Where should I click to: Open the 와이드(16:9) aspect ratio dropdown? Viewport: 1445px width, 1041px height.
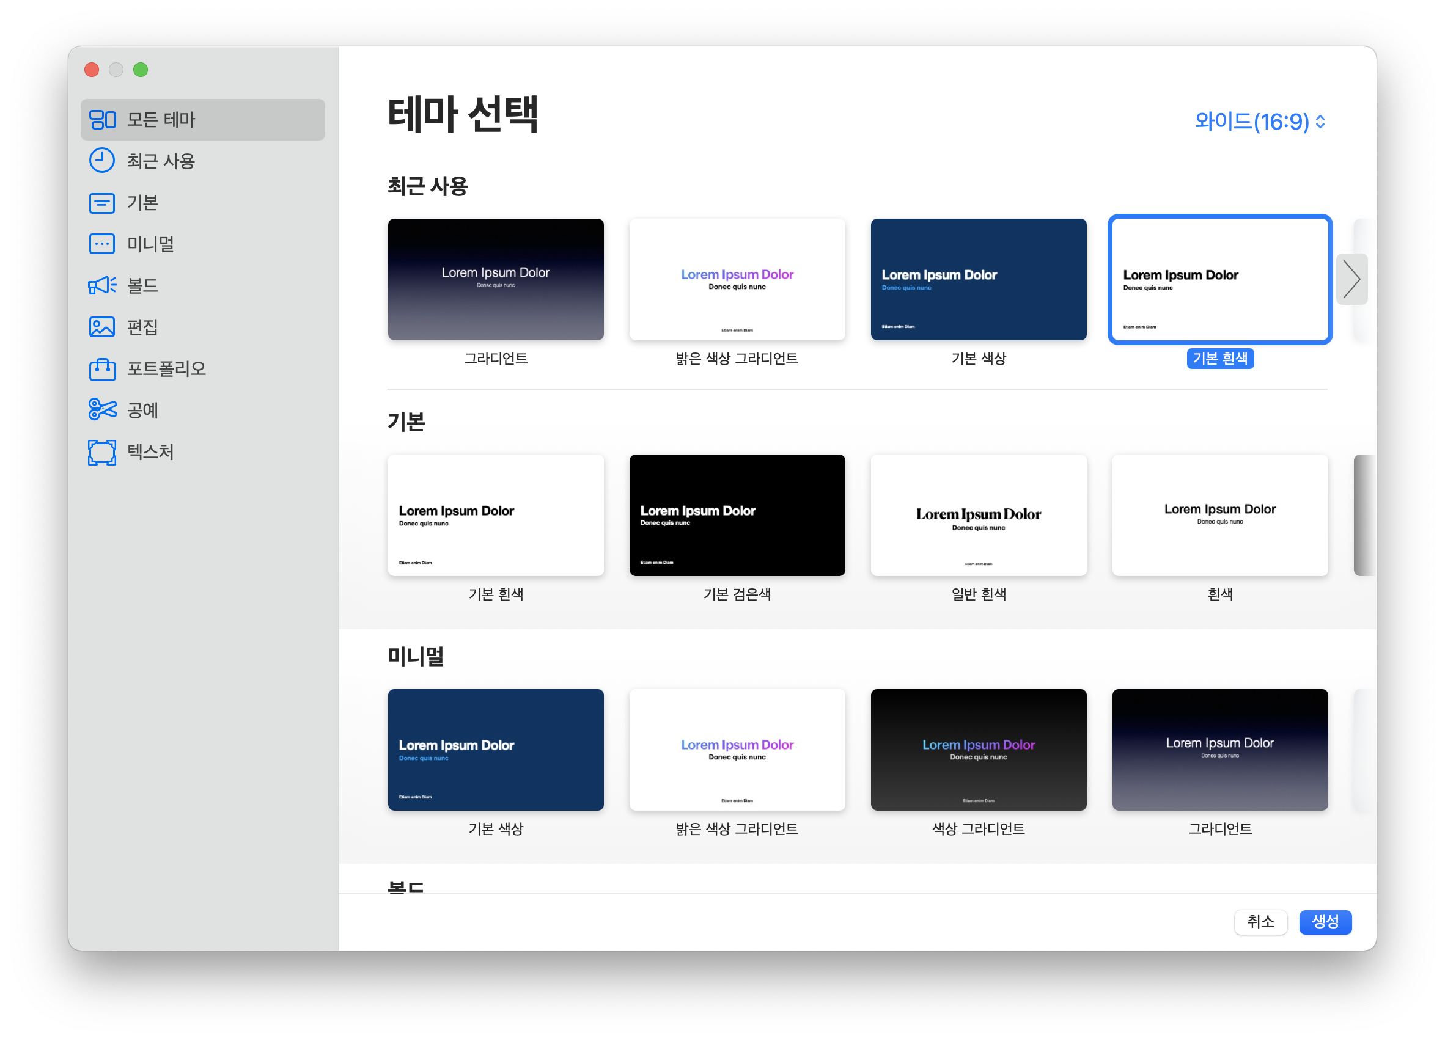pyautogui.click(x=1260, y=121)
